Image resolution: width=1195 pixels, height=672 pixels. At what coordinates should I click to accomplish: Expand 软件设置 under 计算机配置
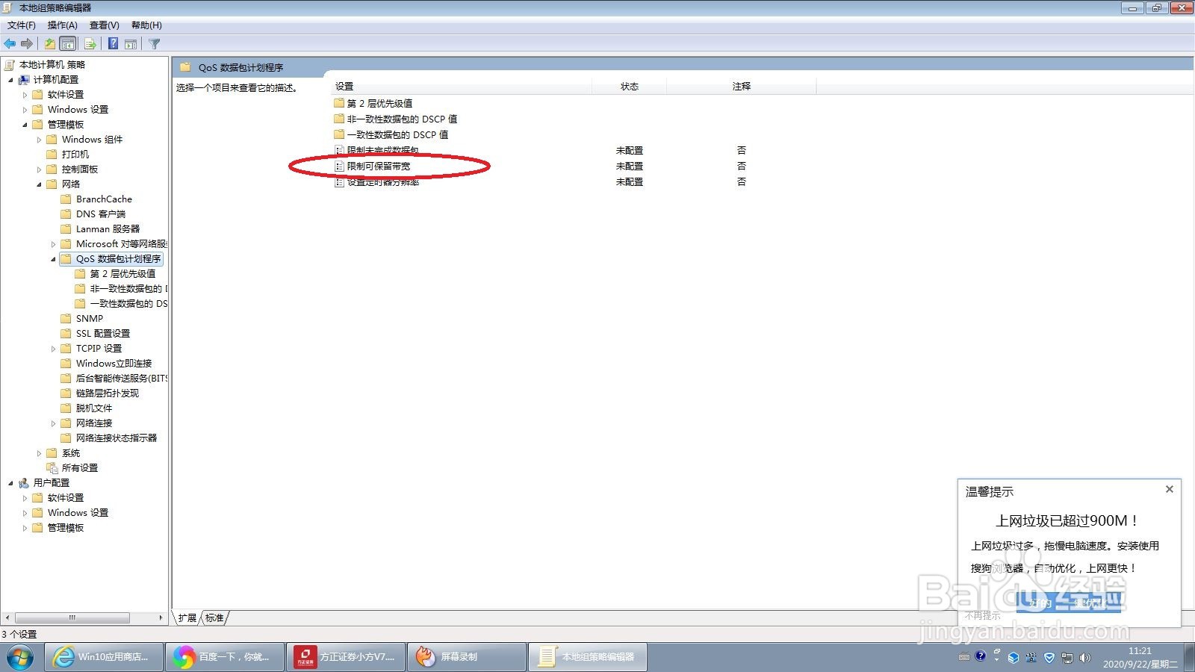[25, 95]
